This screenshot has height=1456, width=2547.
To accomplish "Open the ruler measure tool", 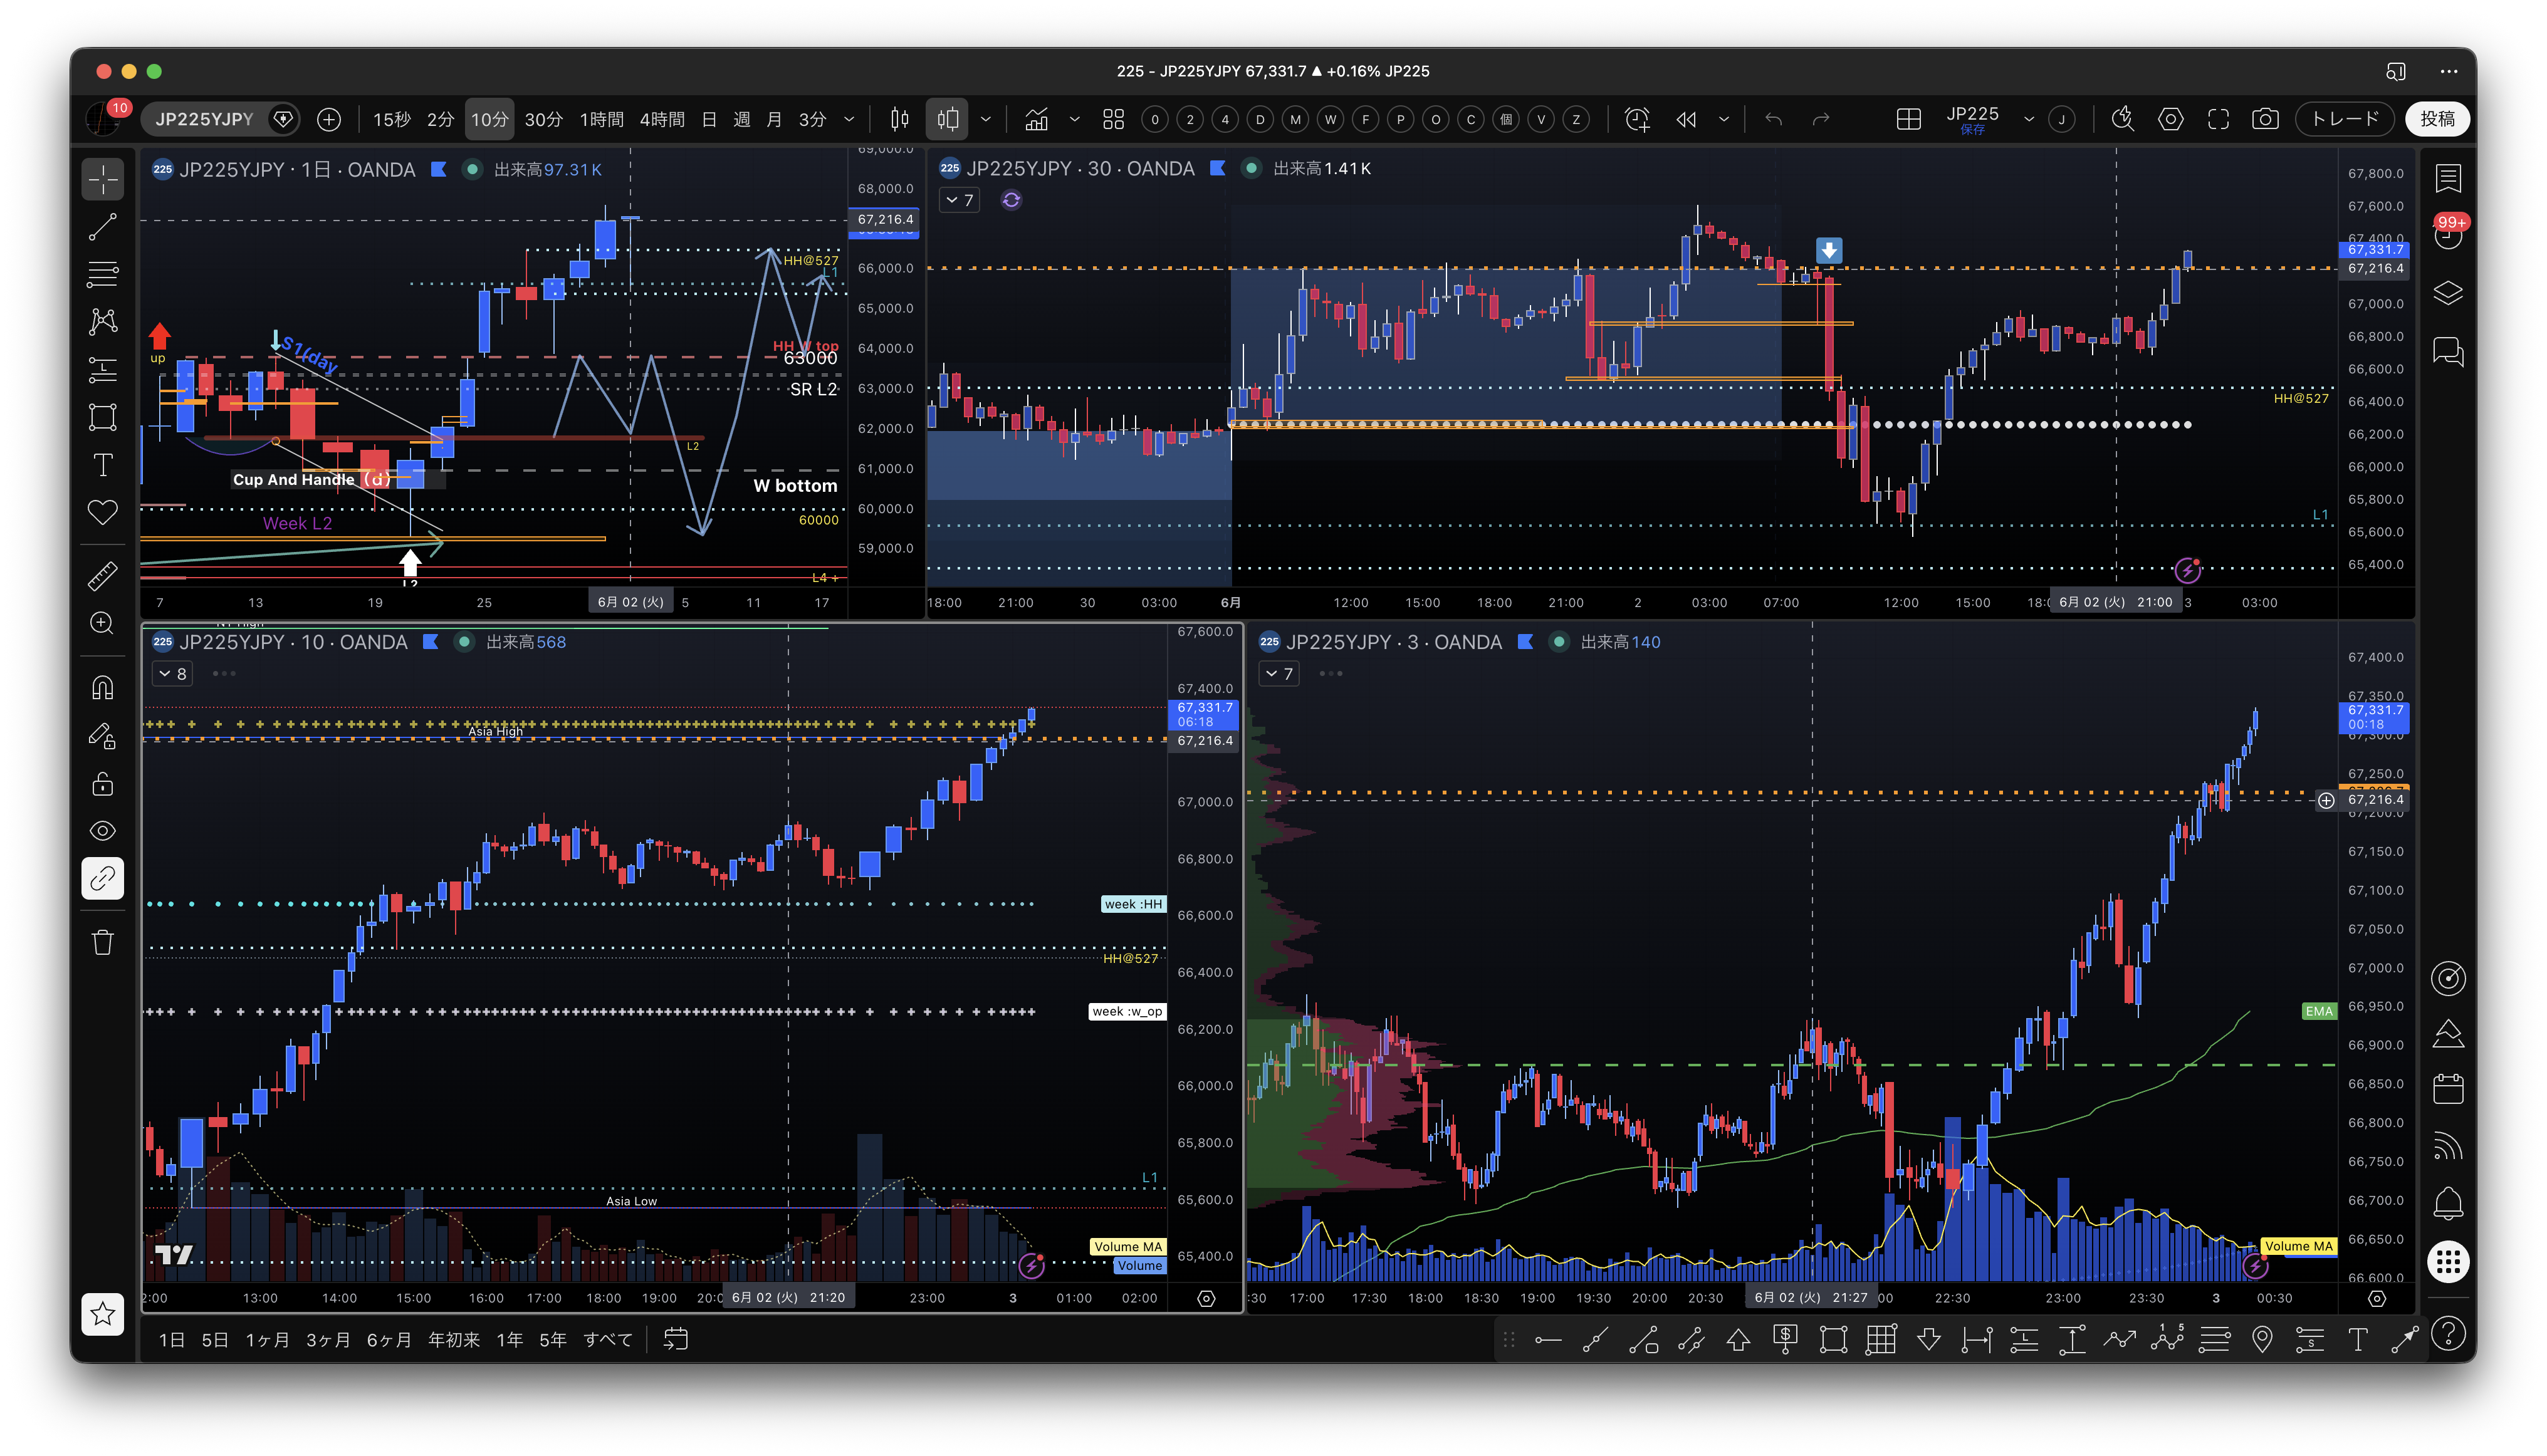I will coord(103,576).
